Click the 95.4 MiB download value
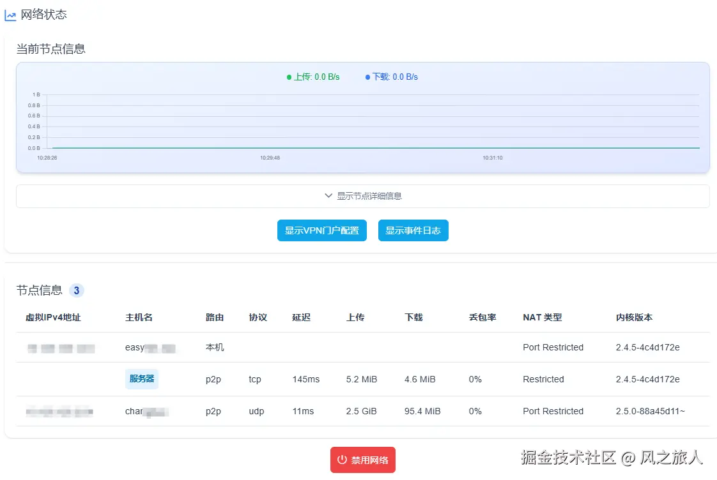The width and height of the screenshot is (717, 480). coord(422,412)
